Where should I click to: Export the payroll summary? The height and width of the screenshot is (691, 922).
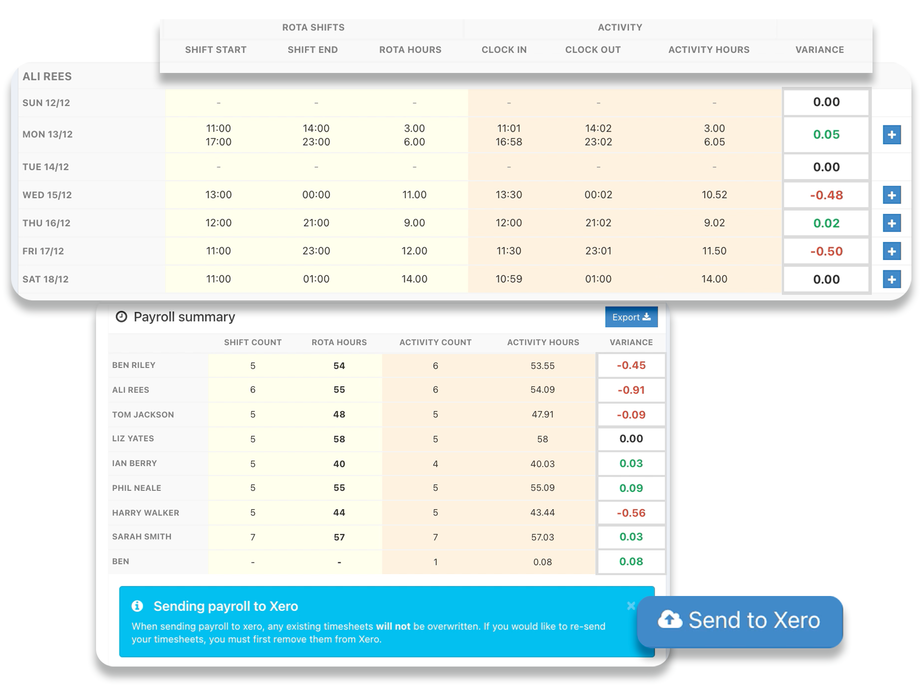(631, 317)
